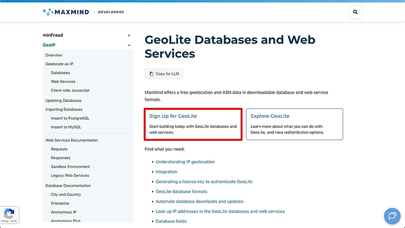Open Updating Databases in the sidebar
Viewport: 405px width, 228px height.
click(x=64, y=100)
